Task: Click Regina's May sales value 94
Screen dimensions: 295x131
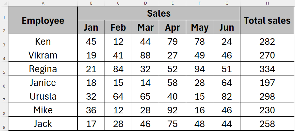Action: coord(200,69)
